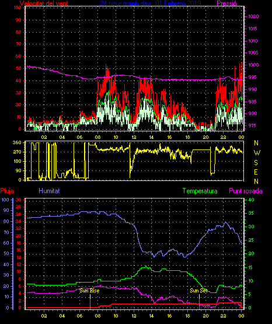Click the 1005 pressure axis value

tap(253, 53)
